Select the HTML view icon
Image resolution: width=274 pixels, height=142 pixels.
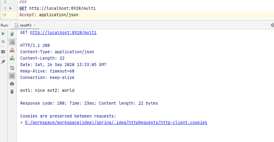pyautogui.click(x=12, y=58)
